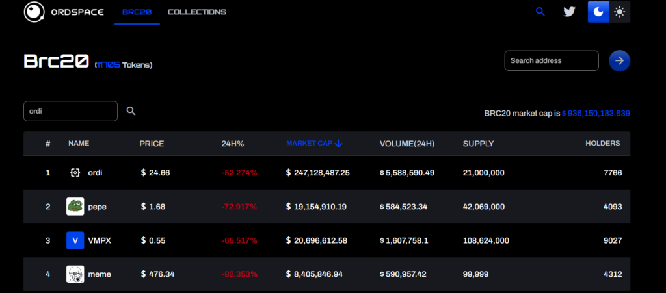Switch to dark mode with the moon toggle
Screen dimensions: 666x293
[598, 12]
